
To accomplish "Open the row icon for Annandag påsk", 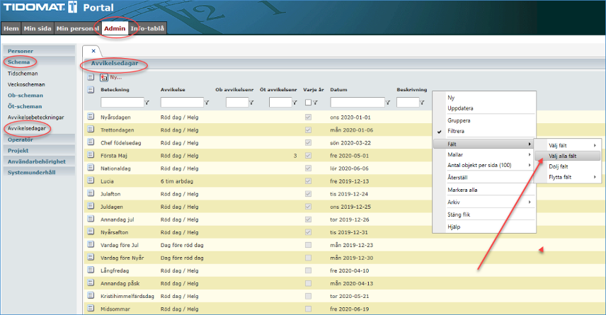I will click(x=91, y=282).
